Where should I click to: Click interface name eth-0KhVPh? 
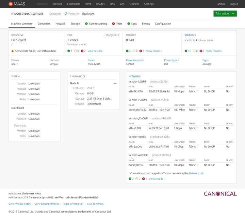pyautogui.click(x=136, y=91)
